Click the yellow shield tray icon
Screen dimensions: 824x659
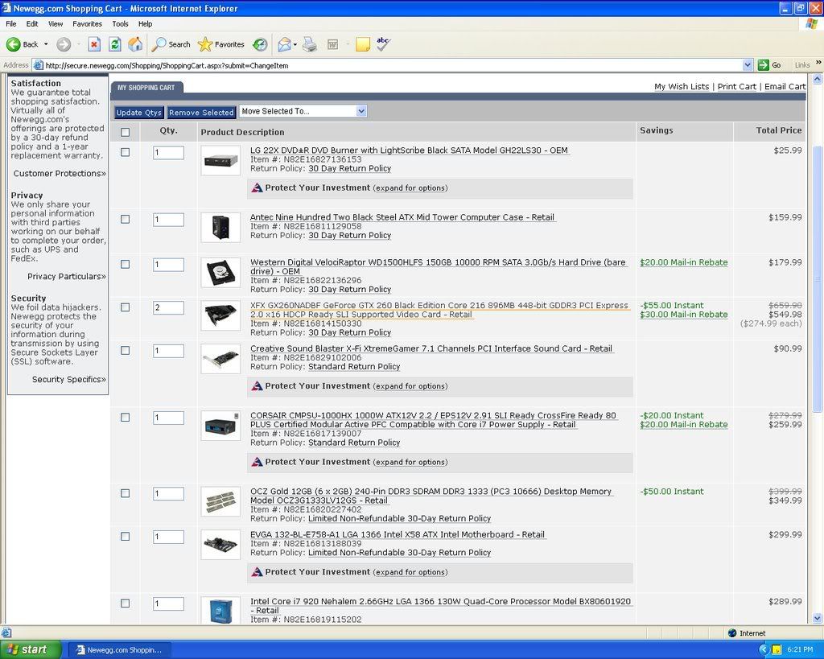point(777,649)
